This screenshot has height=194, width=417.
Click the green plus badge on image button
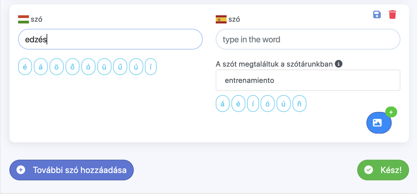(391, 112)
